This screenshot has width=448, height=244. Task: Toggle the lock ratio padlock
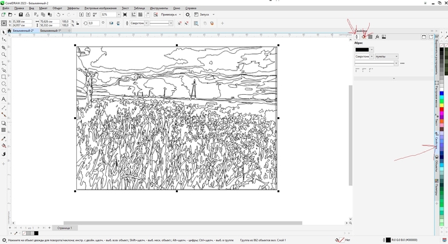[x=77, y=23]
